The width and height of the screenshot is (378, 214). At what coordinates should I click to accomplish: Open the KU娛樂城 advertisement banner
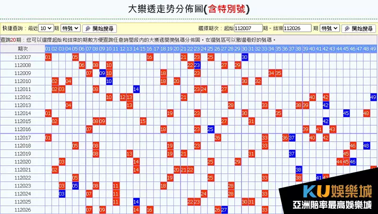(x=328, y=197)
